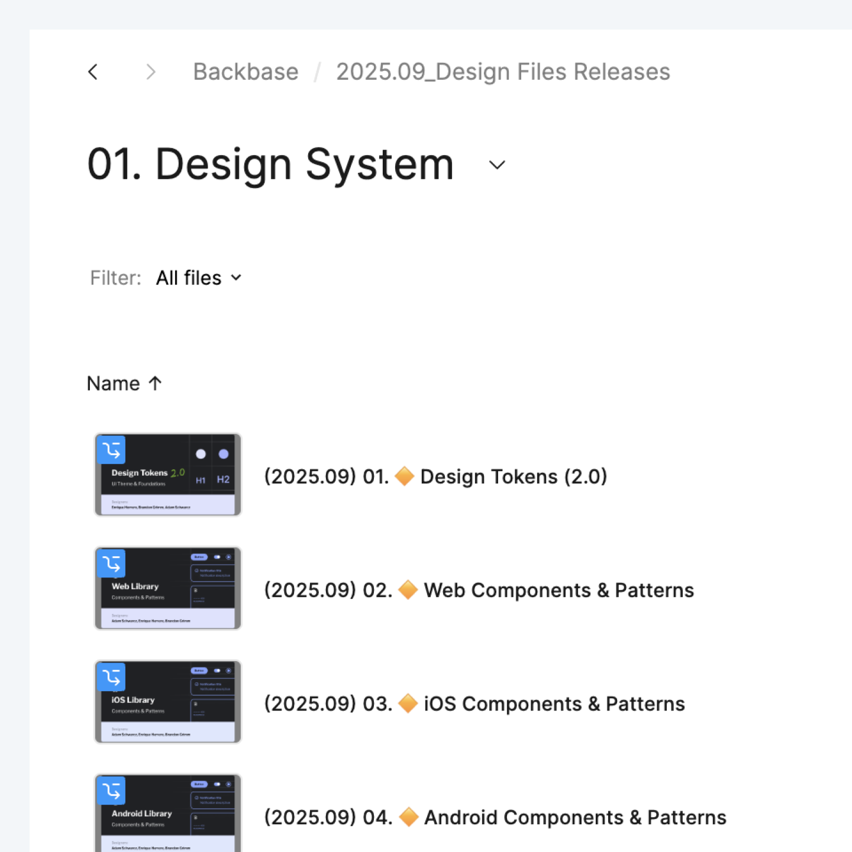The width and height of the screenshot is (852, 852).
Task: Select (2025.09) 04. Android Components & Patterns name
Action: tap(495, 817)
